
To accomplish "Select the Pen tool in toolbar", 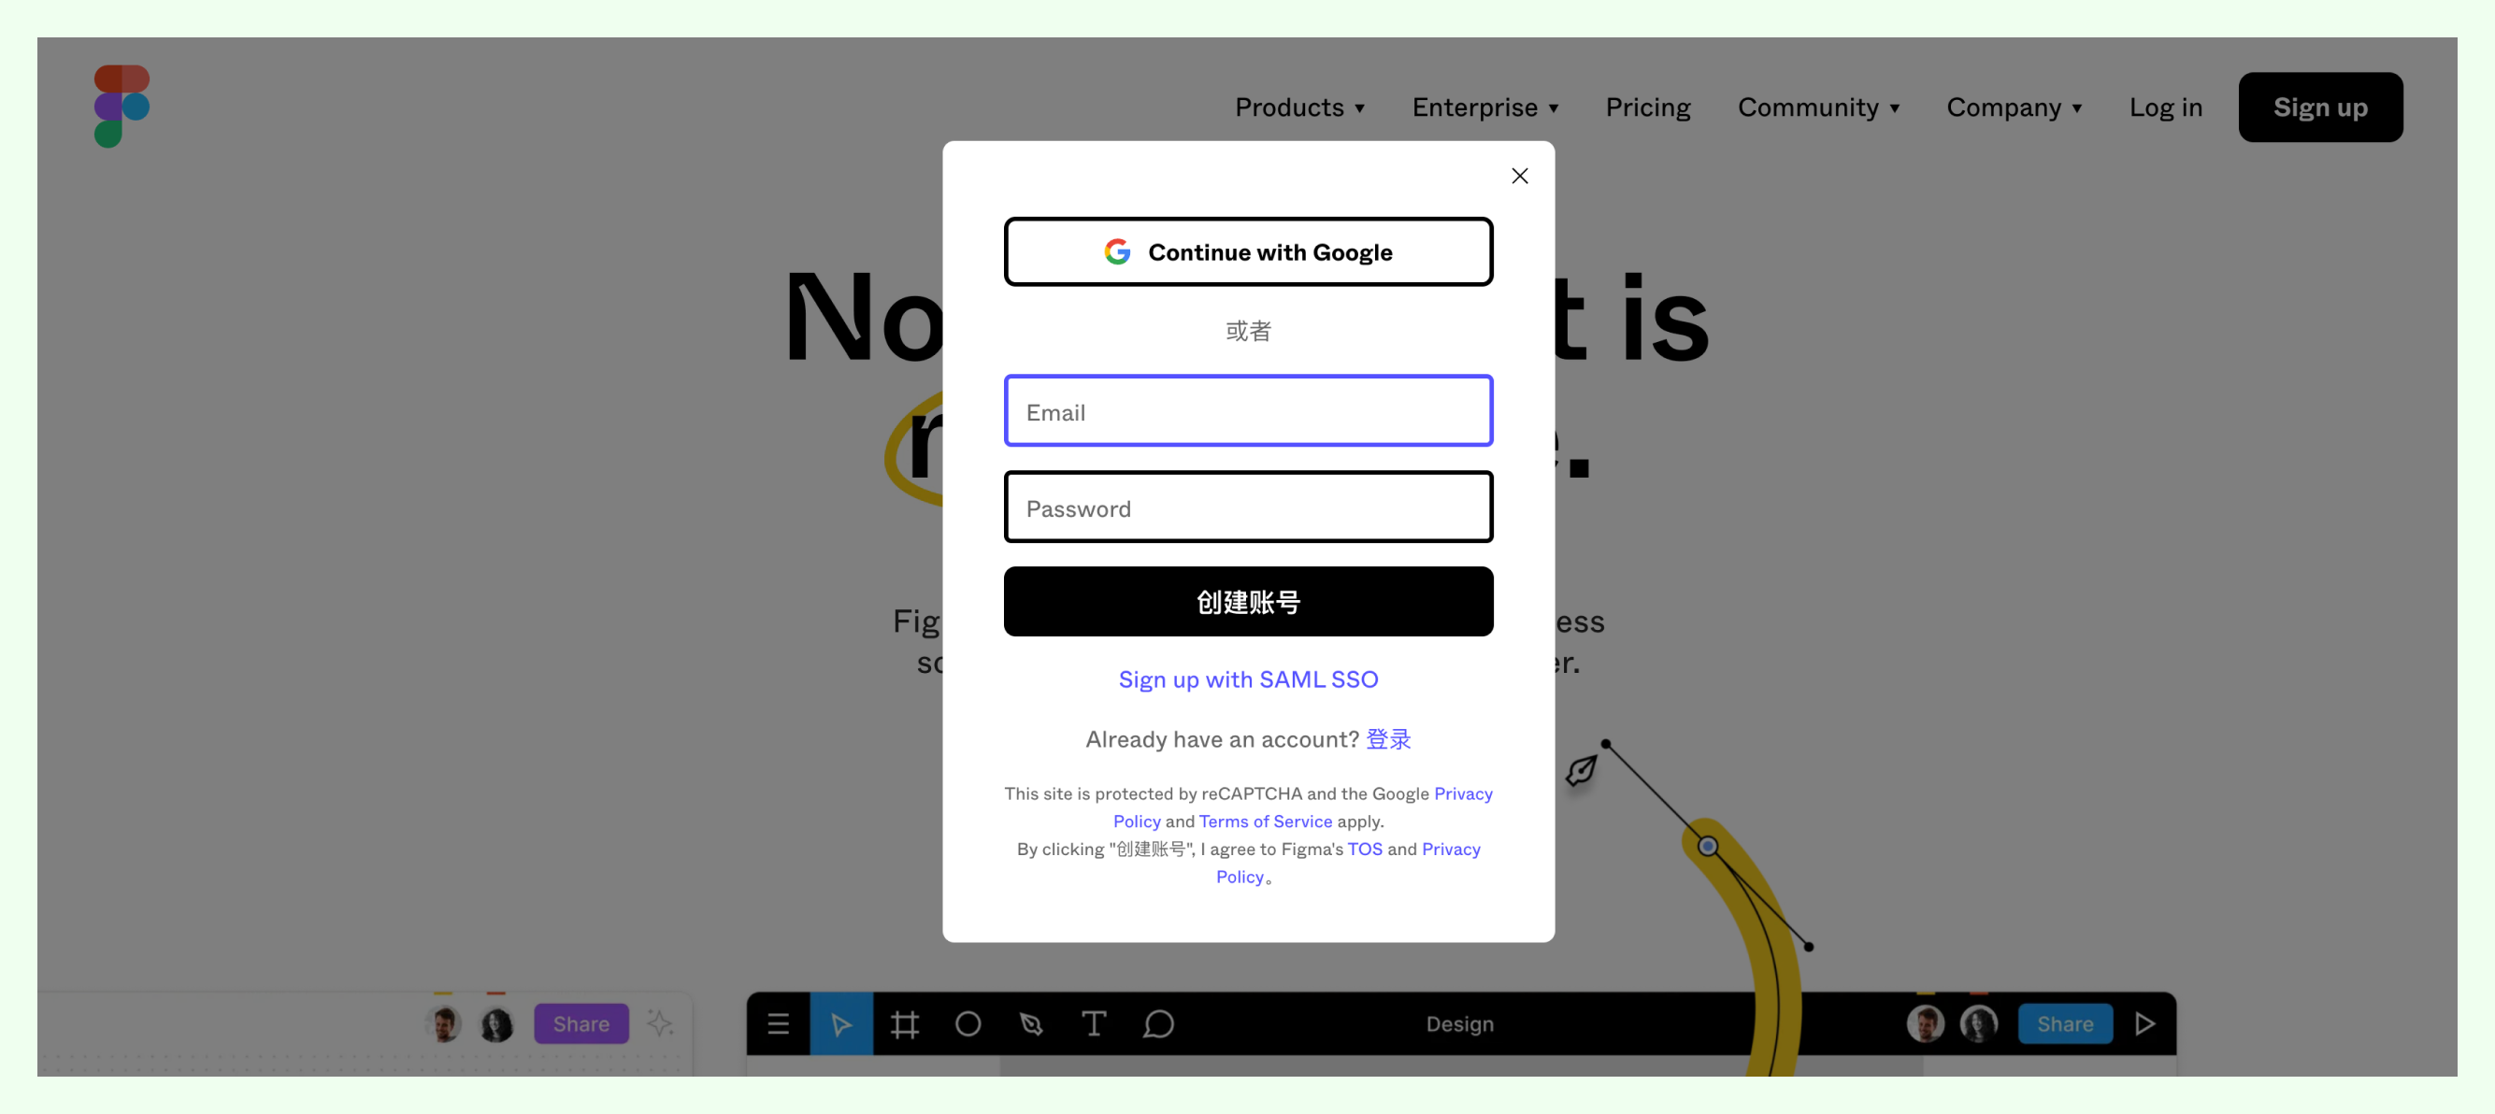I will click(1031, 1024).
